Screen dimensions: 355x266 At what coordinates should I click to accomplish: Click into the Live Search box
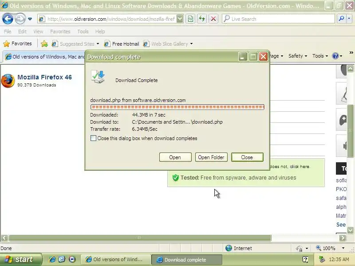(278, 19)
